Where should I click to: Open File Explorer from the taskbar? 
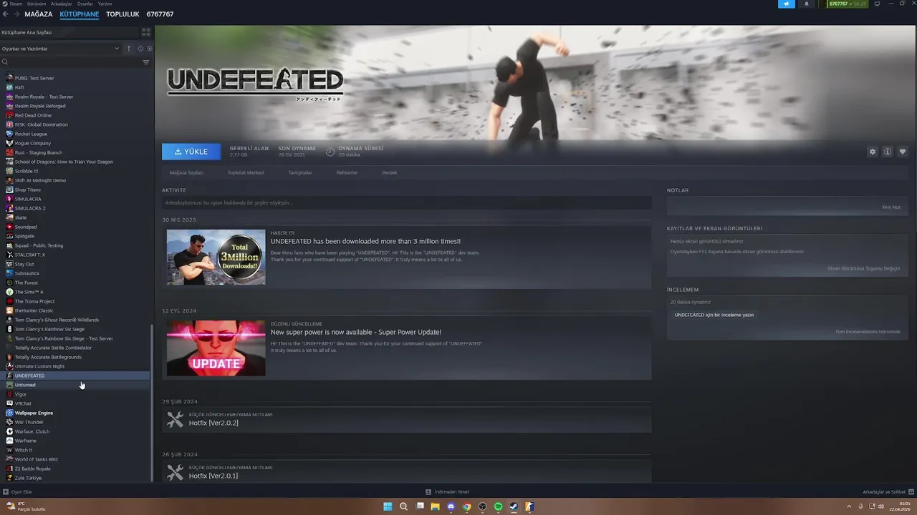pos(435,506)
